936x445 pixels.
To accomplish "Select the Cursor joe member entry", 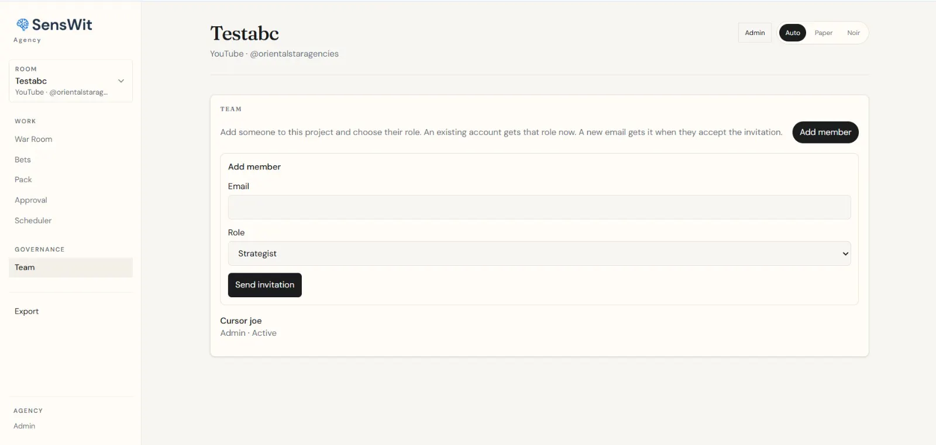I will pyautogui.click(x=241, y=321).
